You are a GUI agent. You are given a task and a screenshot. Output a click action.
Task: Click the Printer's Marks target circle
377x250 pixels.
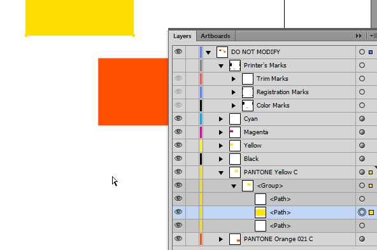pyautogui.click(x=362, y=66)
